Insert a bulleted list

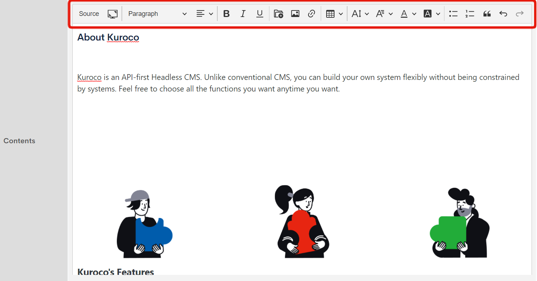coord(453,14)
